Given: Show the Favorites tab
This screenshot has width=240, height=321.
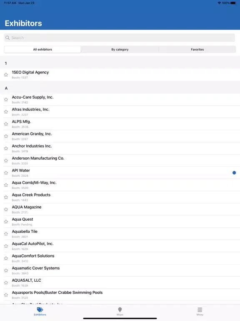Looking at the screenshot, I should click(x=197, y=49).
